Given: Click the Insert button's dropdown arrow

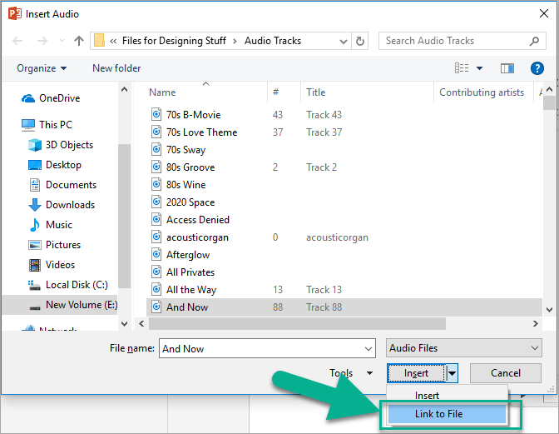Looking at the screenshot, I should (x=452, y=373).
